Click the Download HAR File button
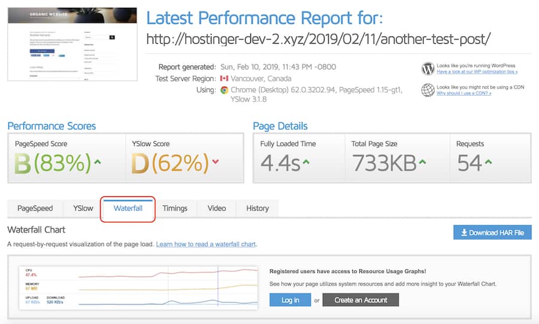 [x=492, y=232]
